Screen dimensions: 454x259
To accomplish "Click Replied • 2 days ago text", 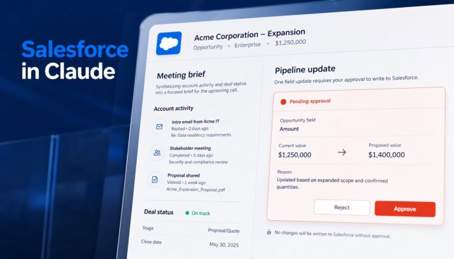I will point(189,129).
